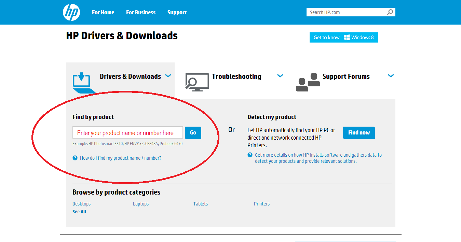Screen dimensions: 461x242
Task: Browse the Desktops category
Action: tap(82, 204)
